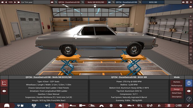Toggle the walking person icon in the right sidebar
The image size is (193, 108).
(191, 58)
